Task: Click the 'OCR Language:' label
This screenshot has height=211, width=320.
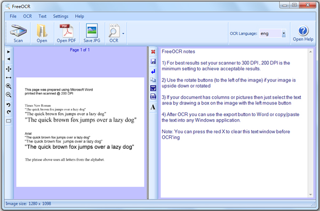Action: [244, 34]
